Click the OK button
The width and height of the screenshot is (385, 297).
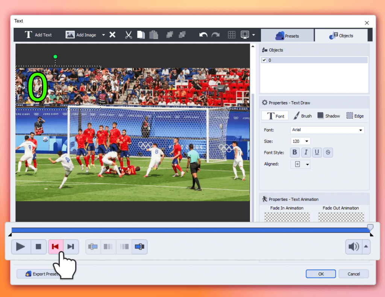point(321,274)
